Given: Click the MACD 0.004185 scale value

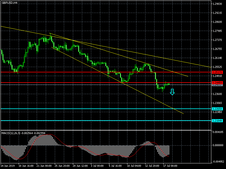Looking at the screenshot, I should (x=218, y=132).
